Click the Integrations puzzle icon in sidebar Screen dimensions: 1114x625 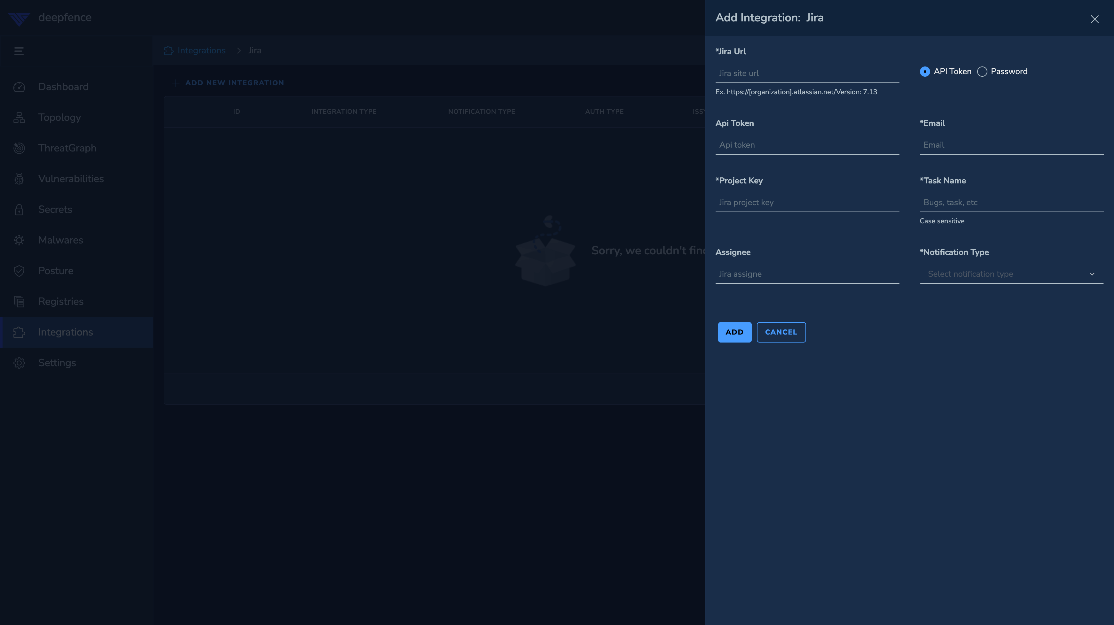point(19,332)
